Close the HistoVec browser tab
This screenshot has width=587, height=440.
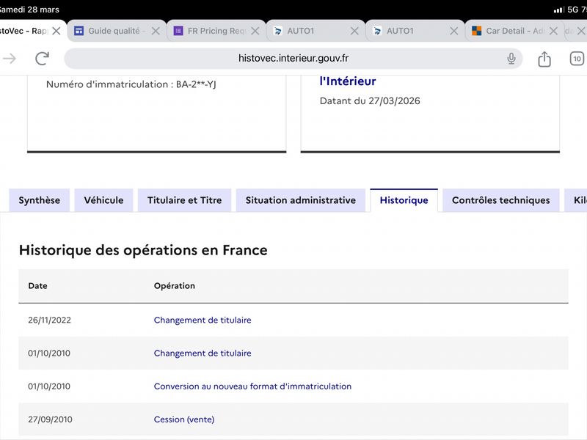click(x=56, y=31)
